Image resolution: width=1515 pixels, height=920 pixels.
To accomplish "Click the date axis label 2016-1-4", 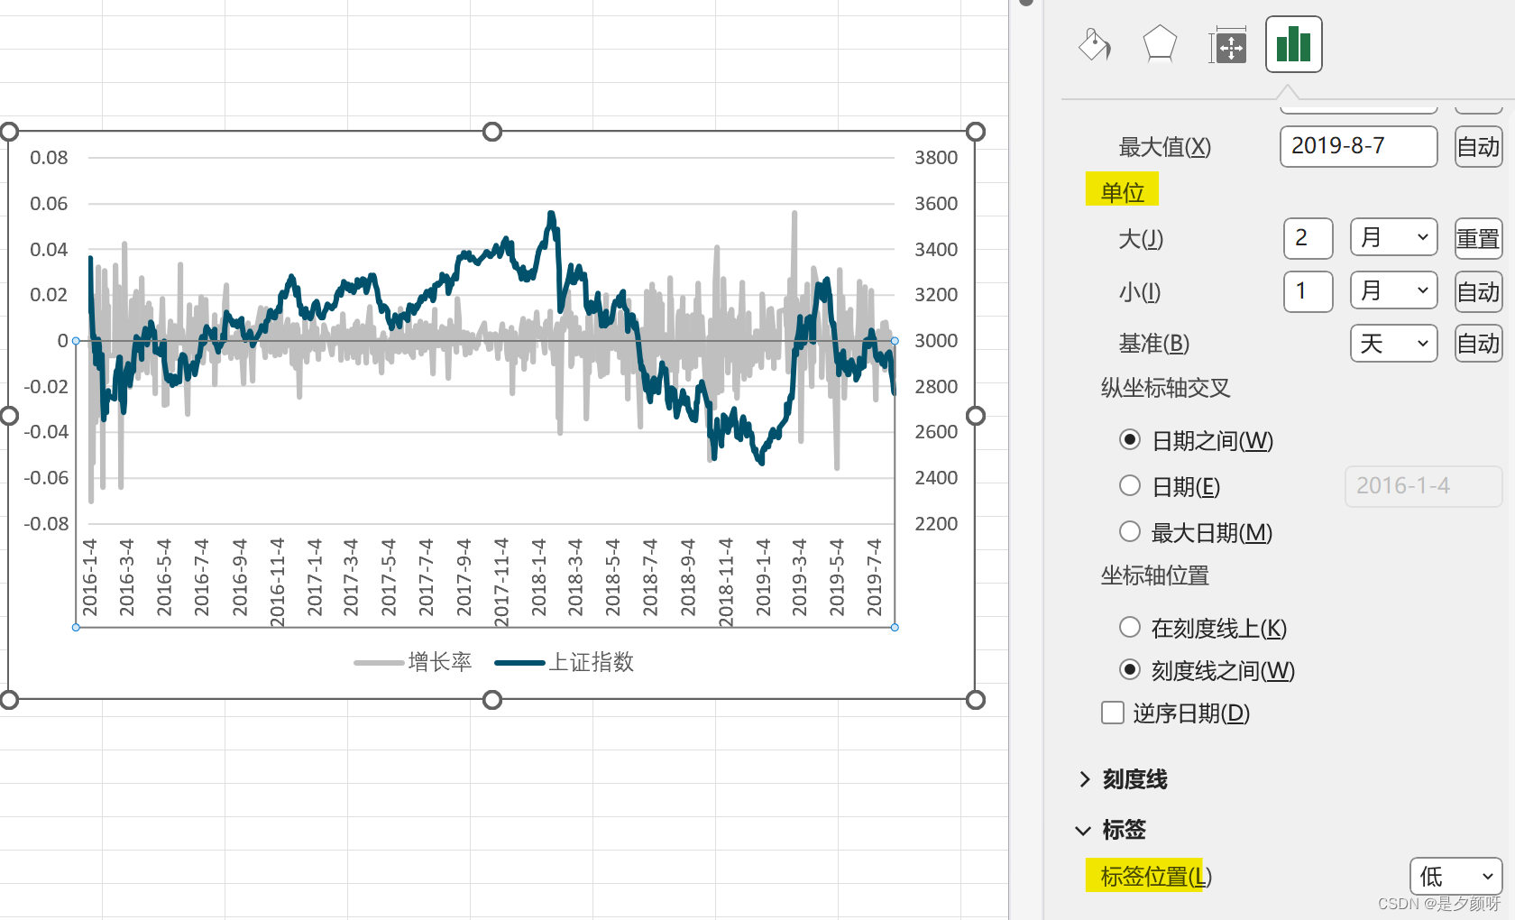I will [89, 578].
